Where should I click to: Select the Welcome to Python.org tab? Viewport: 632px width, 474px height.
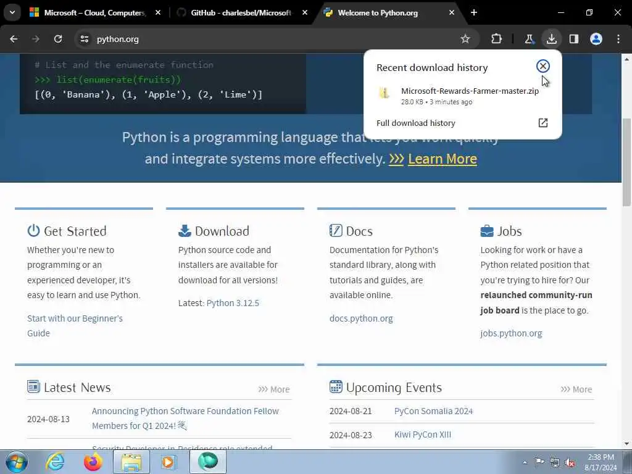(x=377, y=13)
